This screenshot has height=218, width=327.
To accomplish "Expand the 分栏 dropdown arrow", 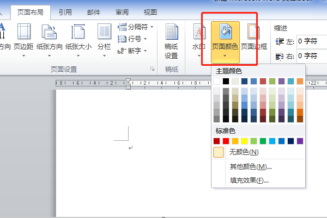I will pyautogui.click(x=104, y=56).
